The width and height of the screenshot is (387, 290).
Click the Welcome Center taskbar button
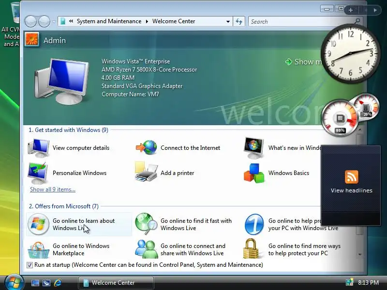(116, 283)
